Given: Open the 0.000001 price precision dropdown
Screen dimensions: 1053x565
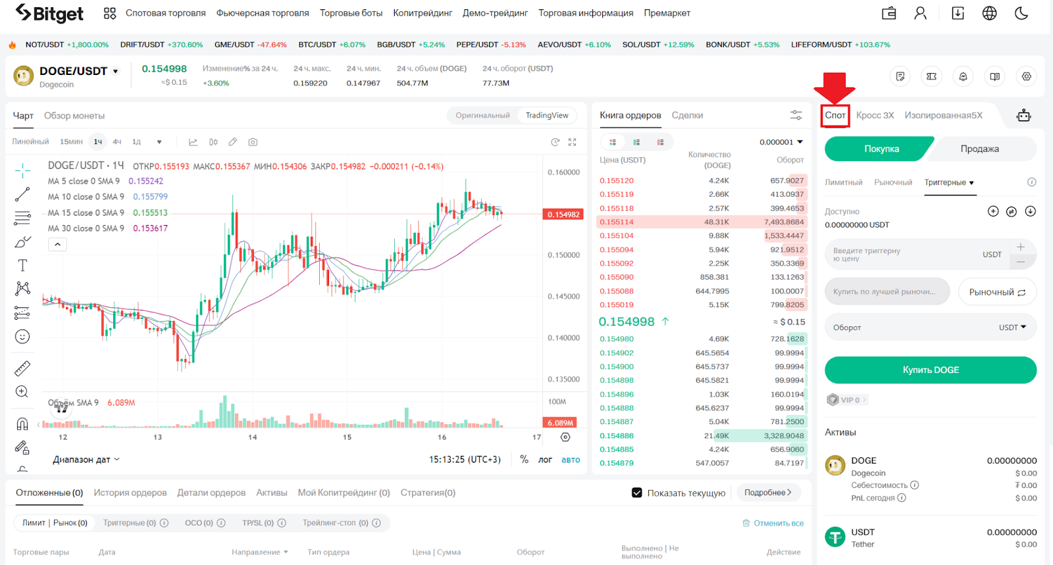Looking at the screenshot, I should pos(781,142).
